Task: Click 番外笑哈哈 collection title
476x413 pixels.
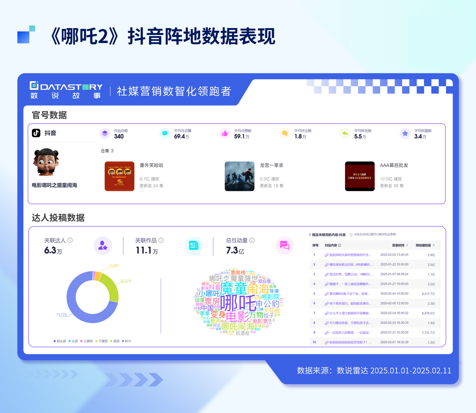Action: 151,165
